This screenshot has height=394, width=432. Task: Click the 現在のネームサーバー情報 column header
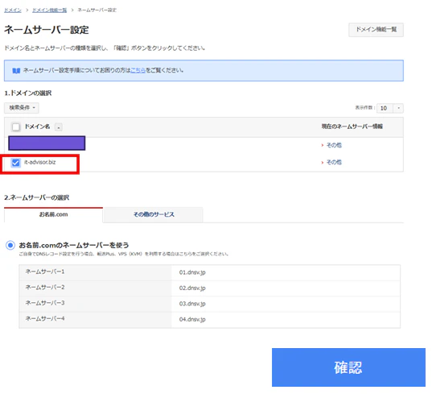pyautogui.click(x=352, y=126)
